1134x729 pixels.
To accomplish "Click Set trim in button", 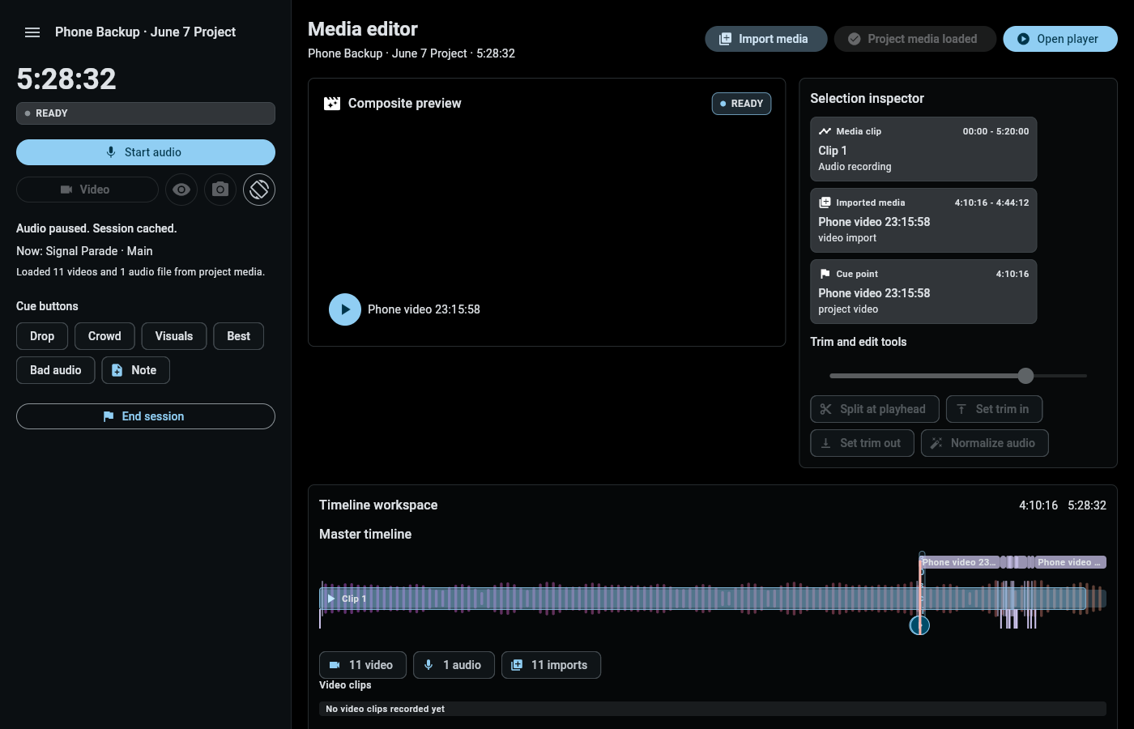I will point(994,409).
